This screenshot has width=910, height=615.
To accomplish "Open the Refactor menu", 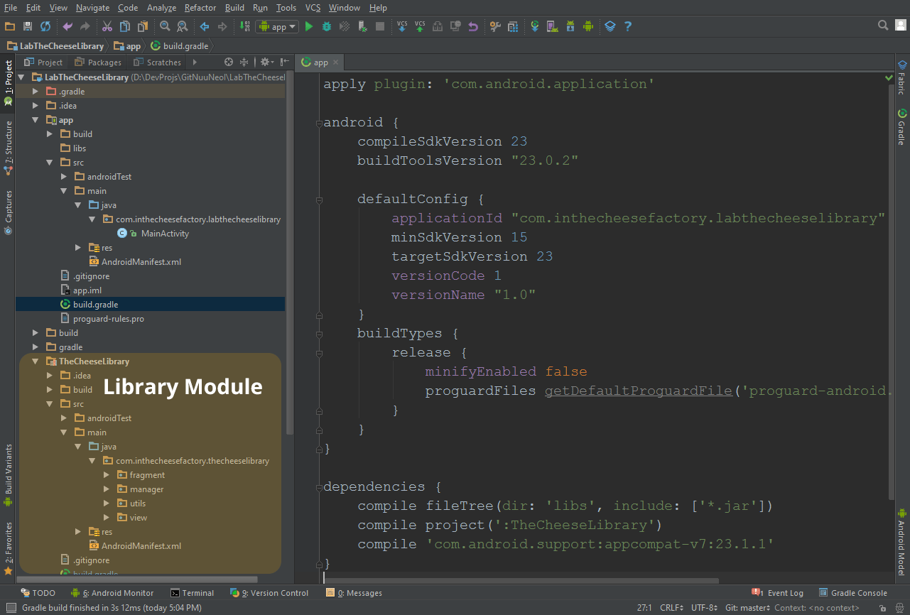I will point(200,8).
